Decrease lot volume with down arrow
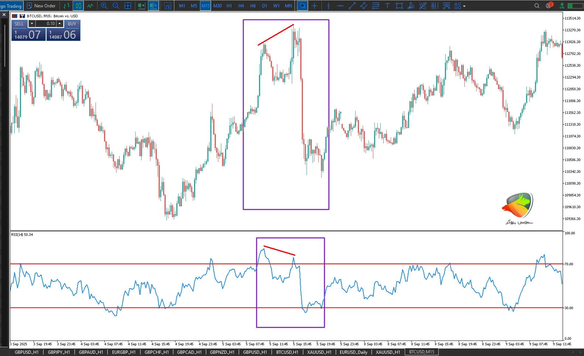The image size is (584, 356). click(32, 24)
